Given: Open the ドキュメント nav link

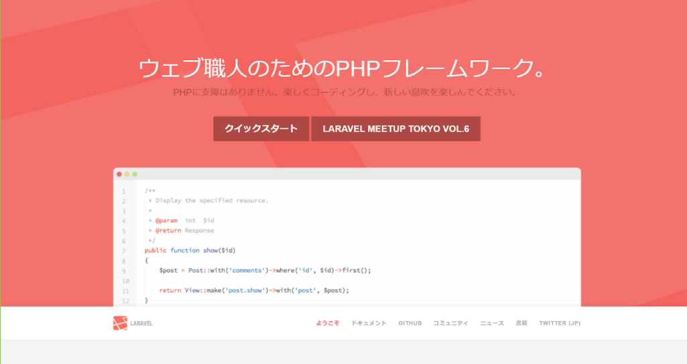Looking at the screenshot, I should pyautogui.click(x=369, y=323).
